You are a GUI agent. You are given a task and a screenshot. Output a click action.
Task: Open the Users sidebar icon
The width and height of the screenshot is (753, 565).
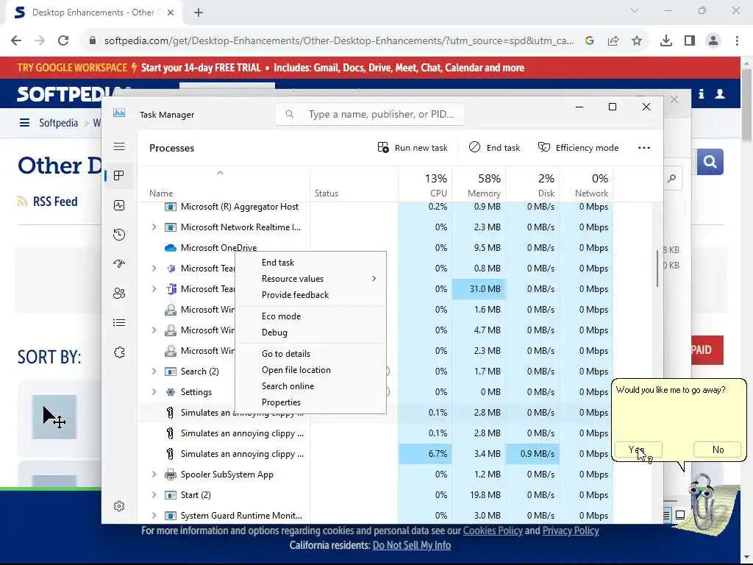pyautogui.click(x=119, y=293)
